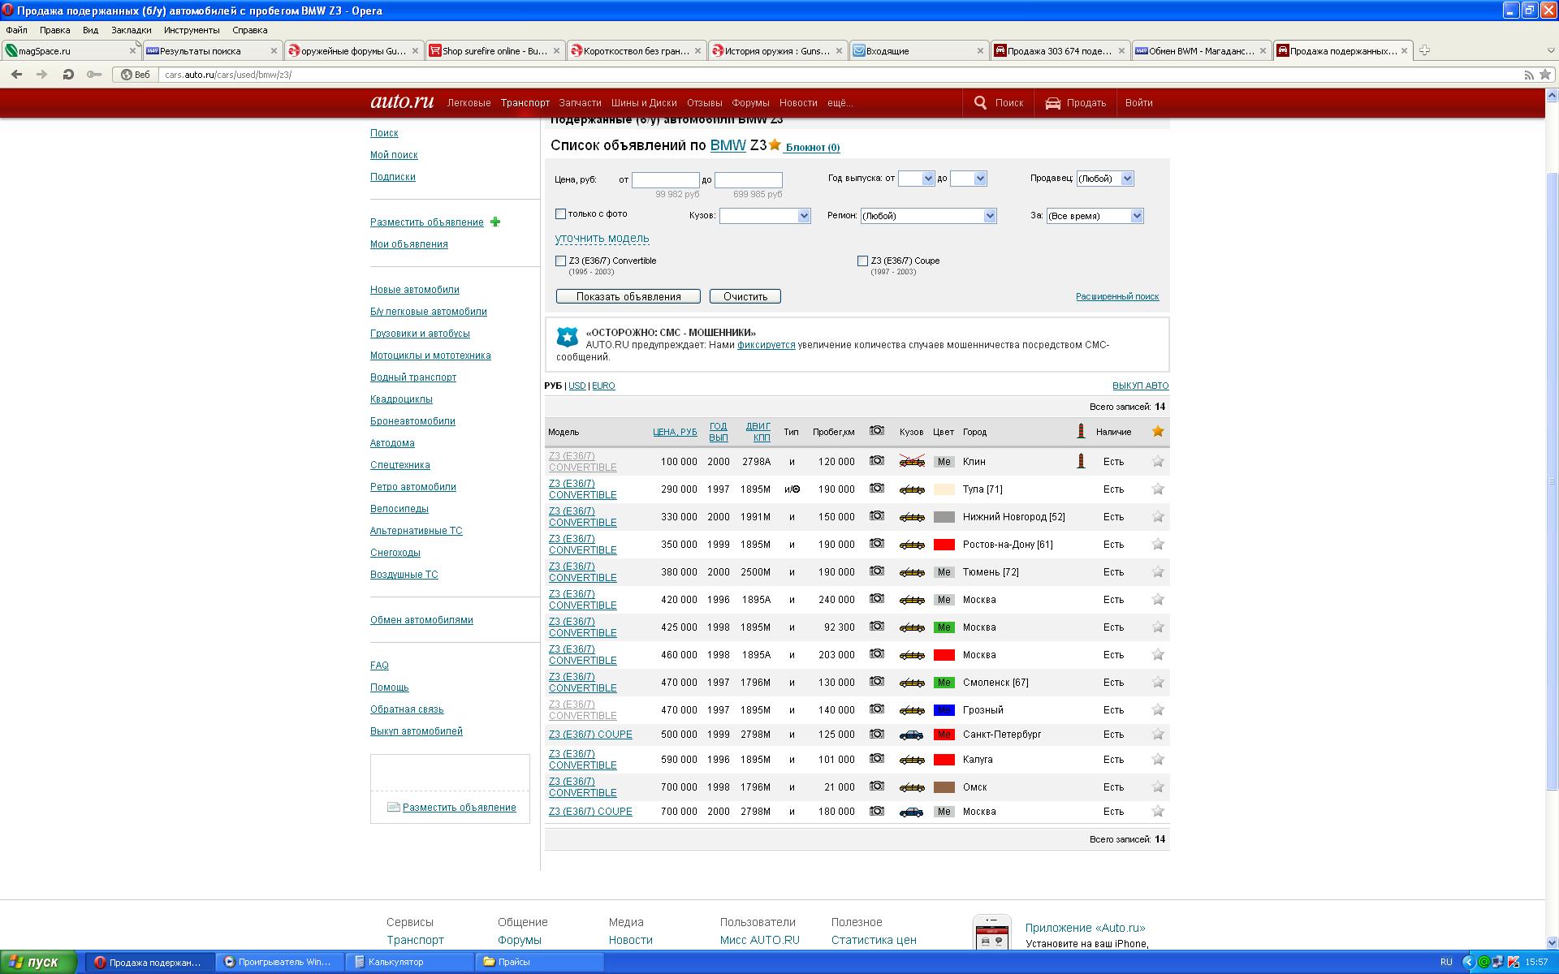Click brown color swatch in Омск row

944,787
